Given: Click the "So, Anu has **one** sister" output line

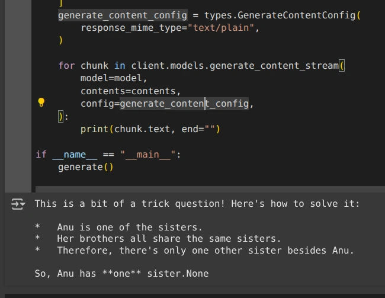Looking at the screenshot, I should (121, 274).
